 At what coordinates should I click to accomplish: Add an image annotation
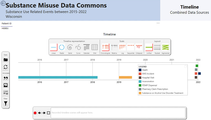coord(6,85)
